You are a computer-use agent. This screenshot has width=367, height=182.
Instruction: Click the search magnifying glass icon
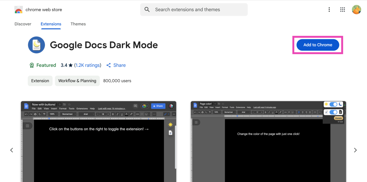click(x=147, y=9)
